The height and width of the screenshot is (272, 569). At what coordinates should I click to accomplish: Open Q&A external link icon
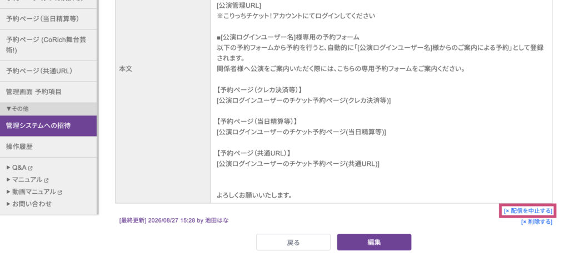[x=31, y=168]
